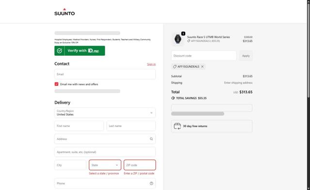Screen dimensions: 310x190
Task: Click the Contact heading
Action: (62, 63)
